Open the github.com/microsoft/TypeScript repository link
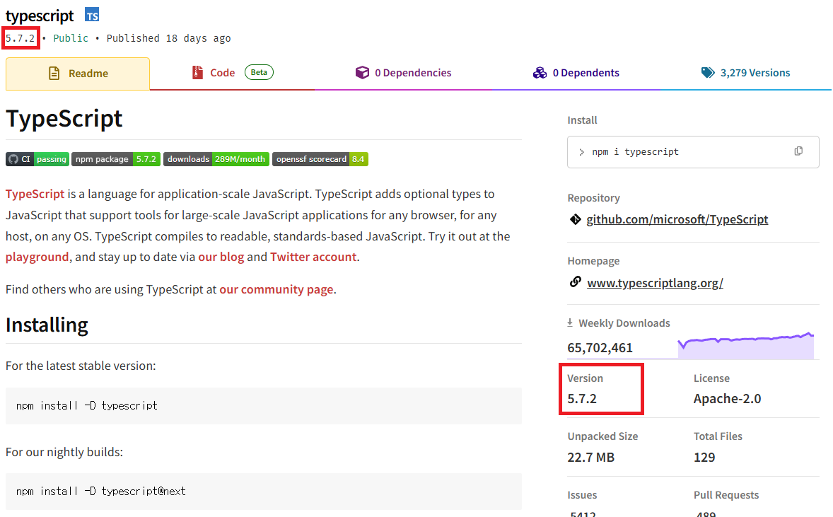This screenshot has height=517, width=833. 677,219
